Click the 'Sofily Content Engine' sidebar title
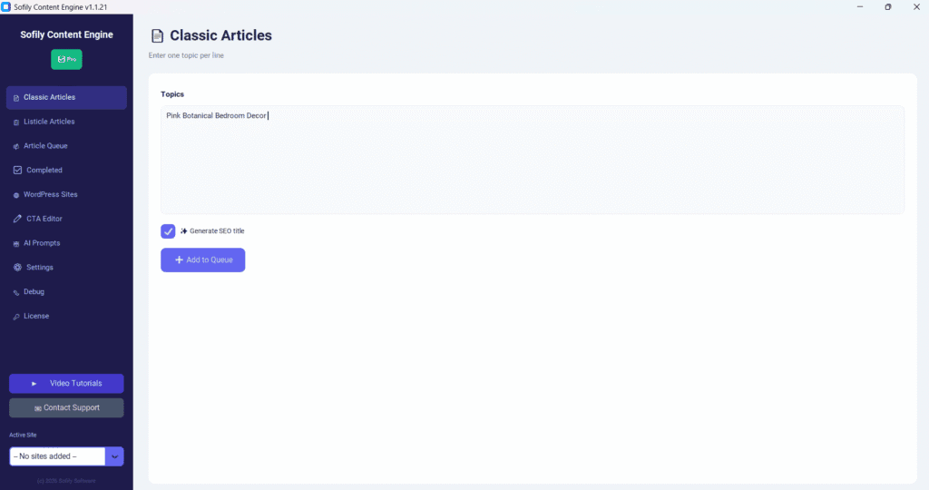The width and height of the screenshot is (929, 490). [66, 34]
